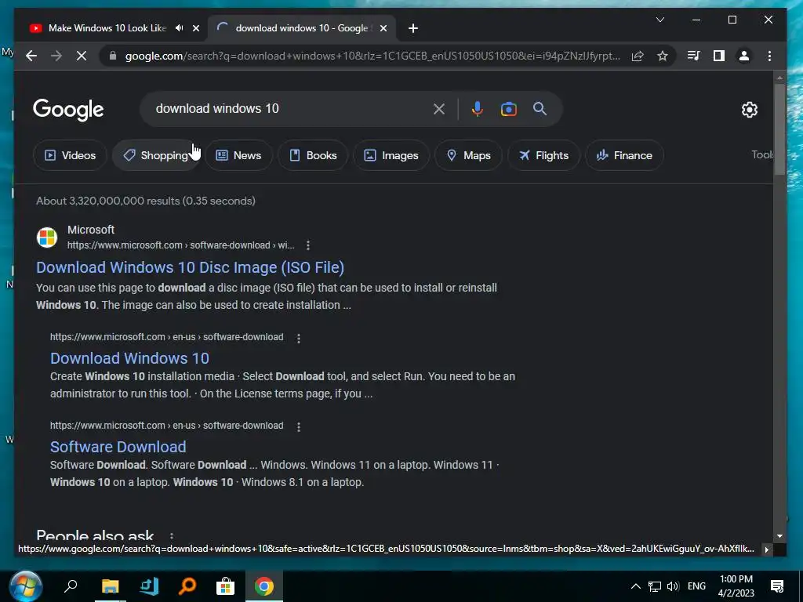Screen dimensions: 803x602
Task: Search by image with camera icon
Action: point(508,109)
